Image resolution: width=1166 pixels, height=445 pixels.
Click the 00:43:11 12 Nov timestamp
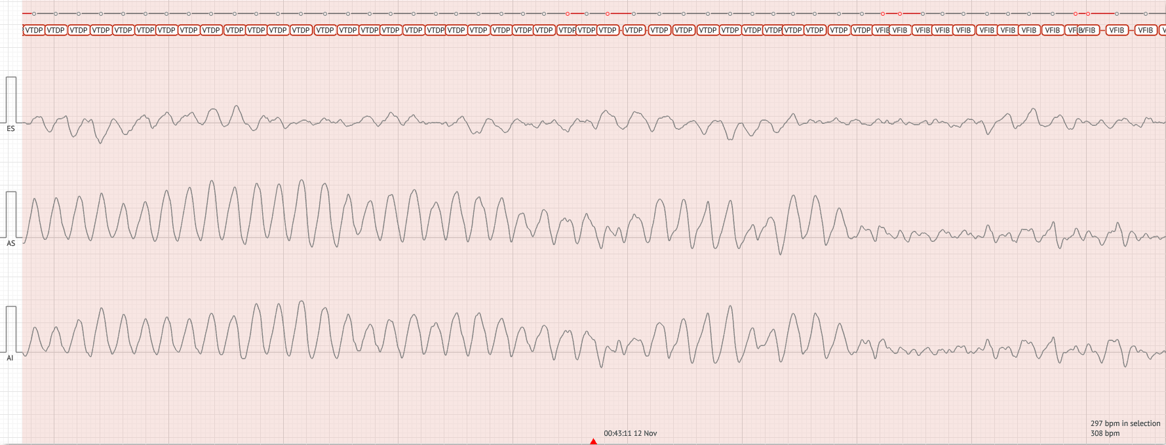click(x=630, y=433)
